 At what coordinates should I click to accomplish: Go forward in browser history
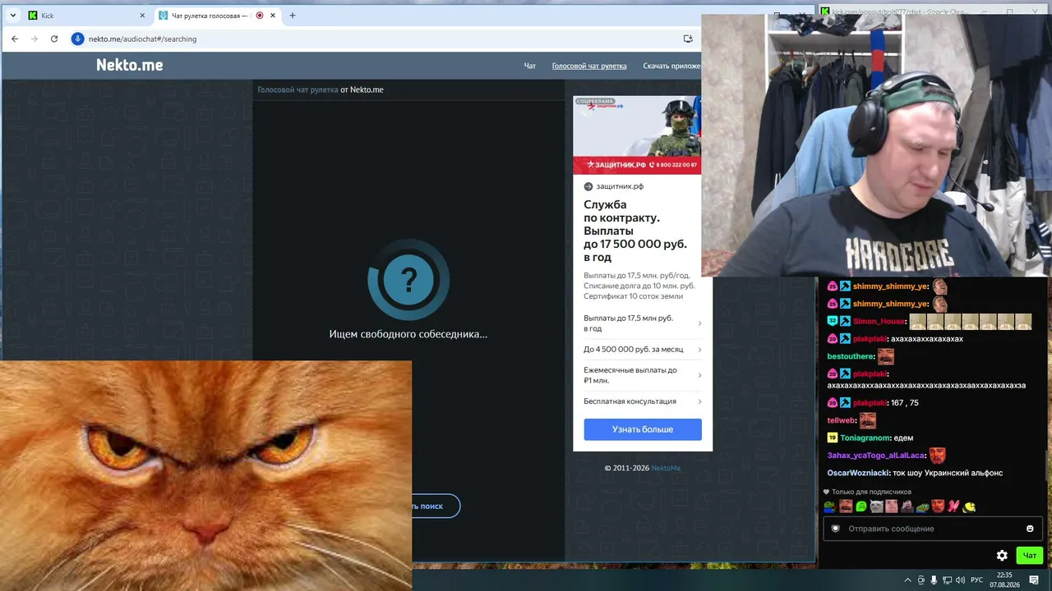pos(34,39)
